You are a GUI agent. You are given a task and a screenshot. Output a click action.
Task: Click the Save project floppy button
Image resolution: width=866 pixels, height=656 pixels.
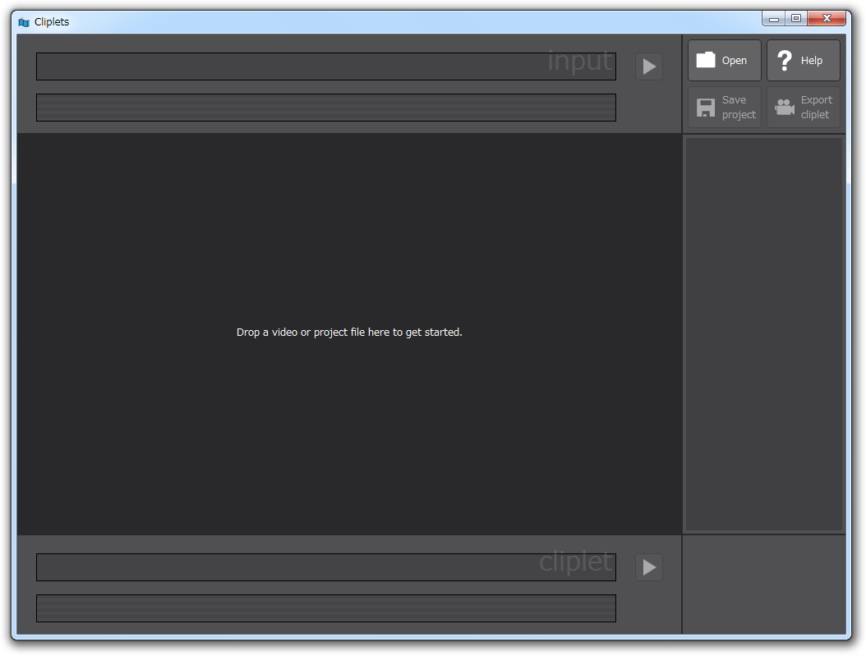click(x=724, y=107)
